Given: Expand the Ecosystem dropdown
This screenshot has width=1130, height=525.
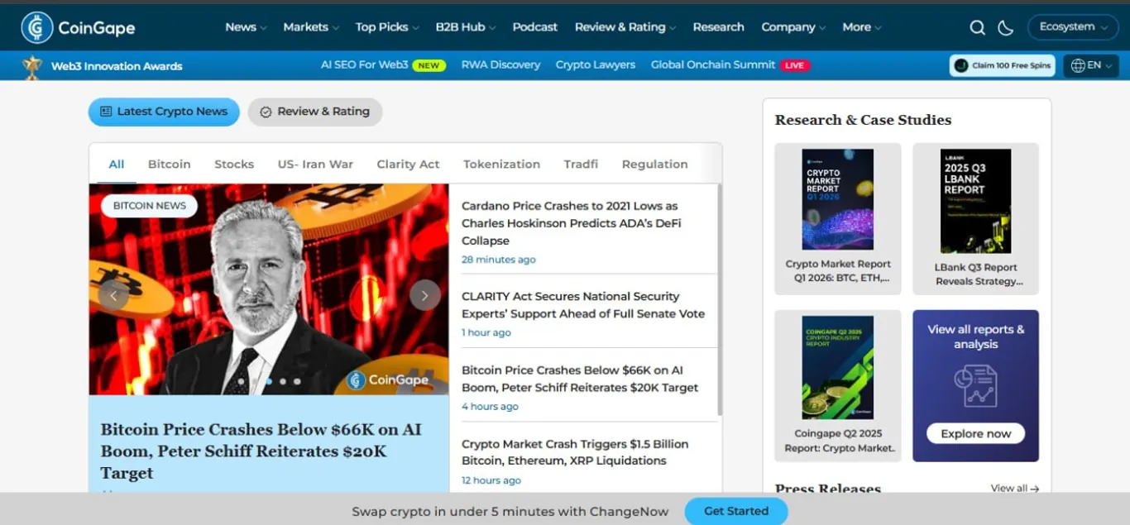Looking at the screenshot, I should point(1073,27).
